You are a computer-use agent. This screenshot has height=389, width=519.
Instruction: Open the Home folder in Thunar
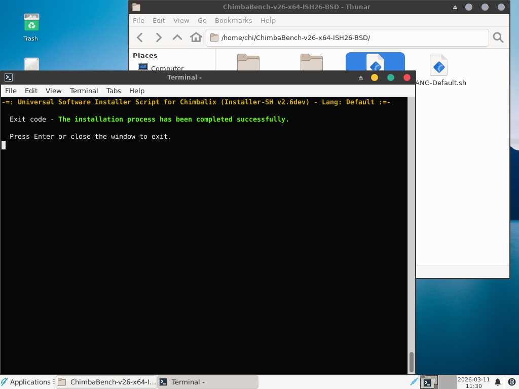pos(196,37)
